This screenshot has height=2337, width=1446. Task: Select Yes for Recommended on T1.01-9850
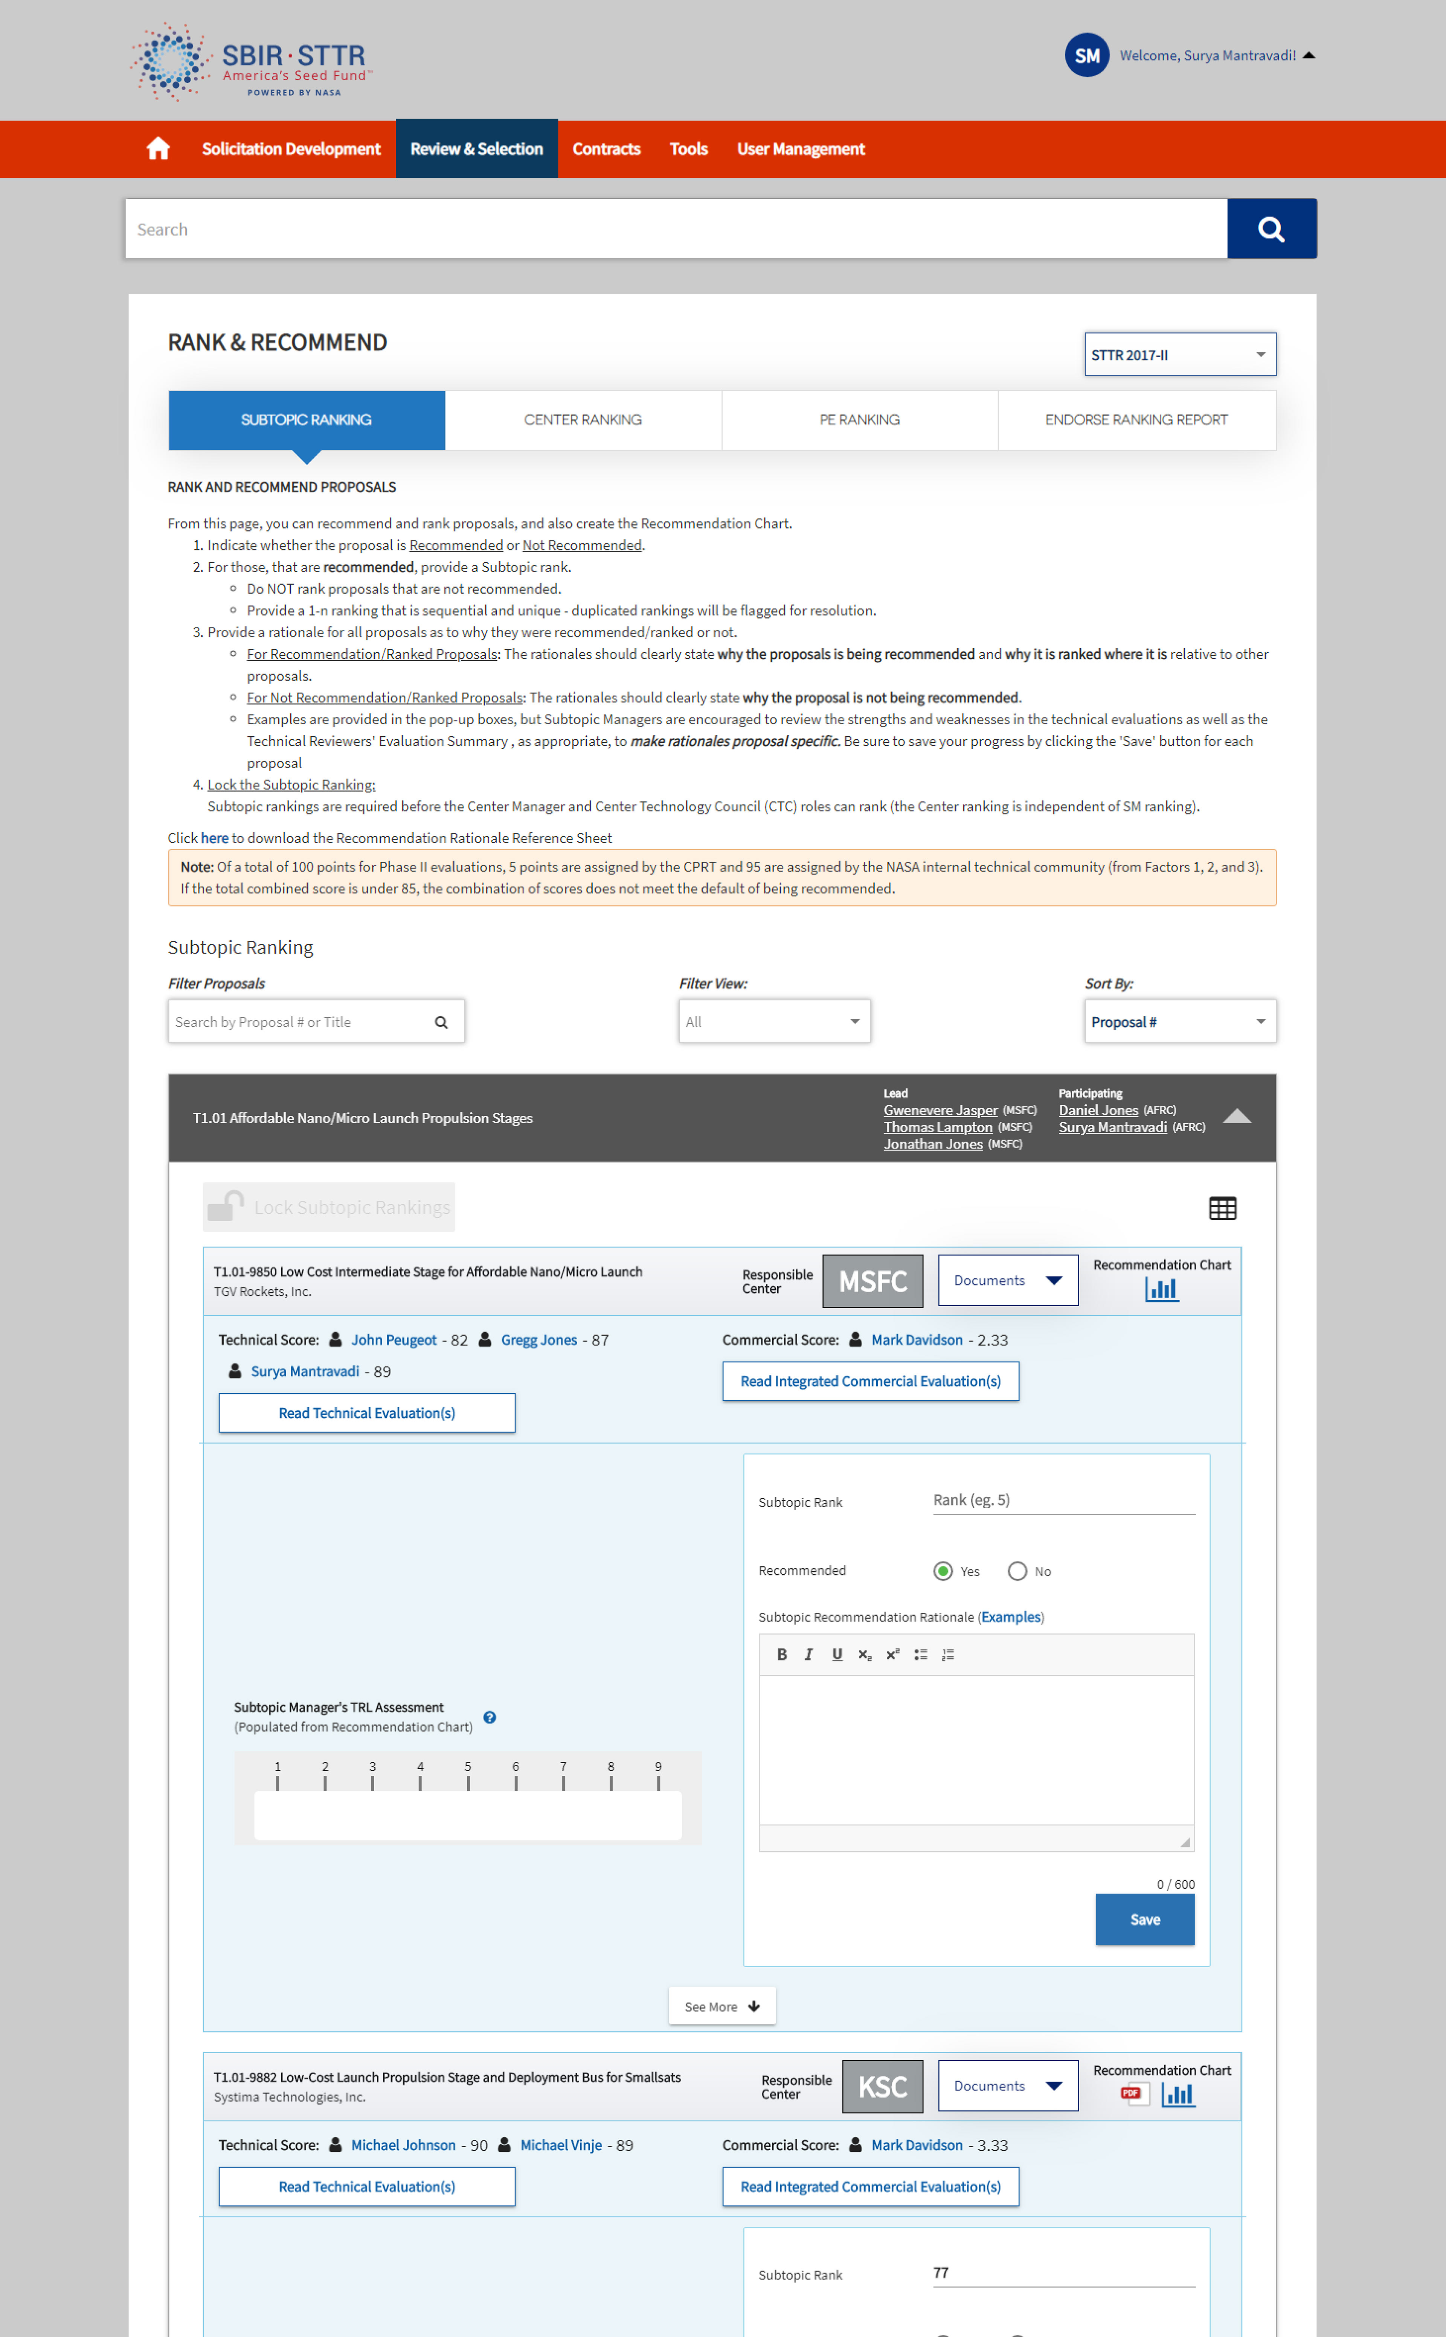[943, 1571]
